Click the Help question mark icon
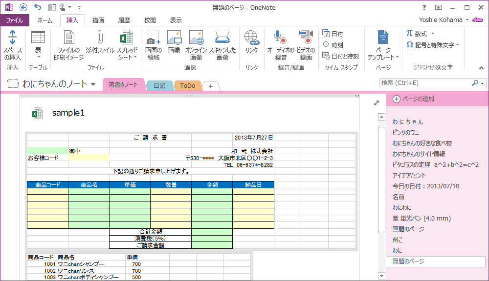This screenshot has height=281, width=489. [424, 7]
